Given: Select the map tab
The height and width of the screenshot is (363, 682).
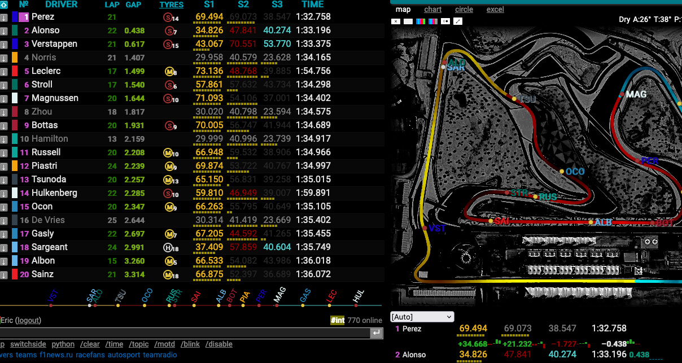Looking at the screenshot, I should pyautogui.click(x=403, y=9).
